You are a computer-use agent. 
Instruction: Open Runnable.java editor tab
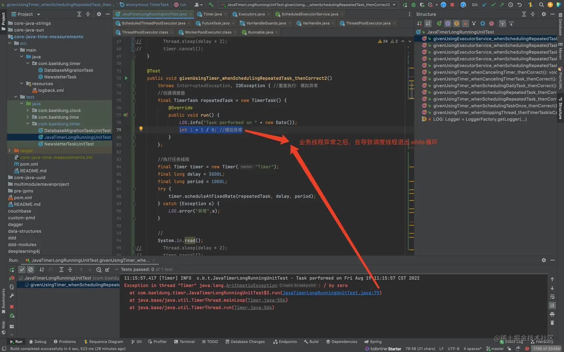coord(260,32)
